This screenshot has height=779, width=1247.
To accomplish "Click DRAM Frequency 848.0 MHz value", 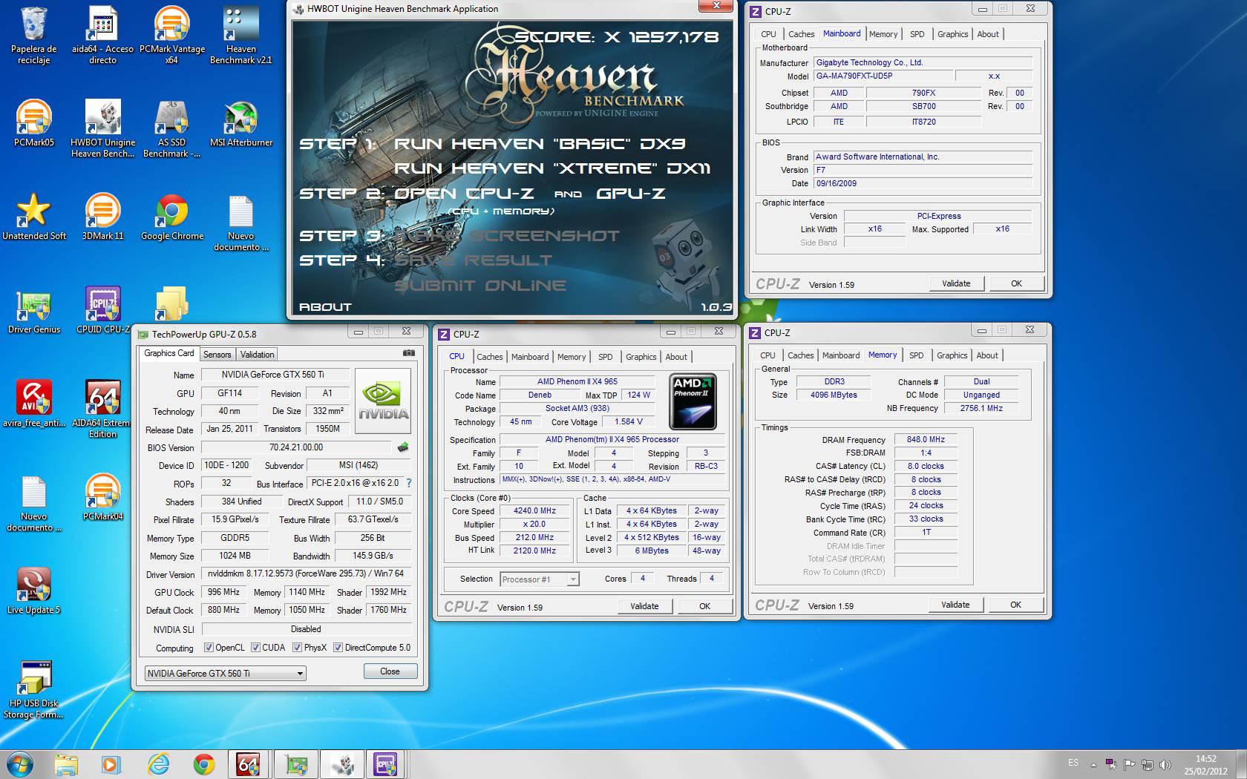I will [926, 439].
